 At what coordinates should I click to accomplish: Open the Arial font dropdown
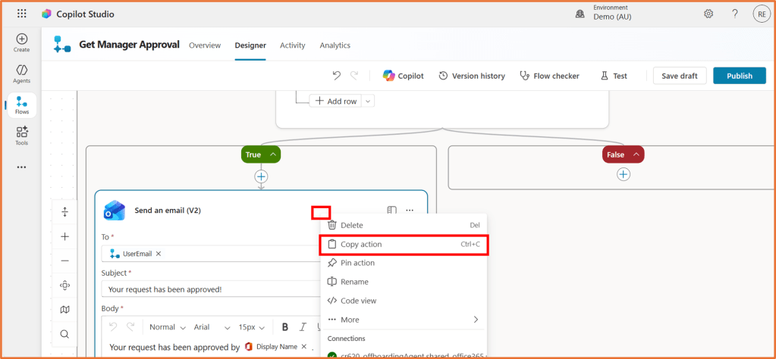click(x=212, y=327)
